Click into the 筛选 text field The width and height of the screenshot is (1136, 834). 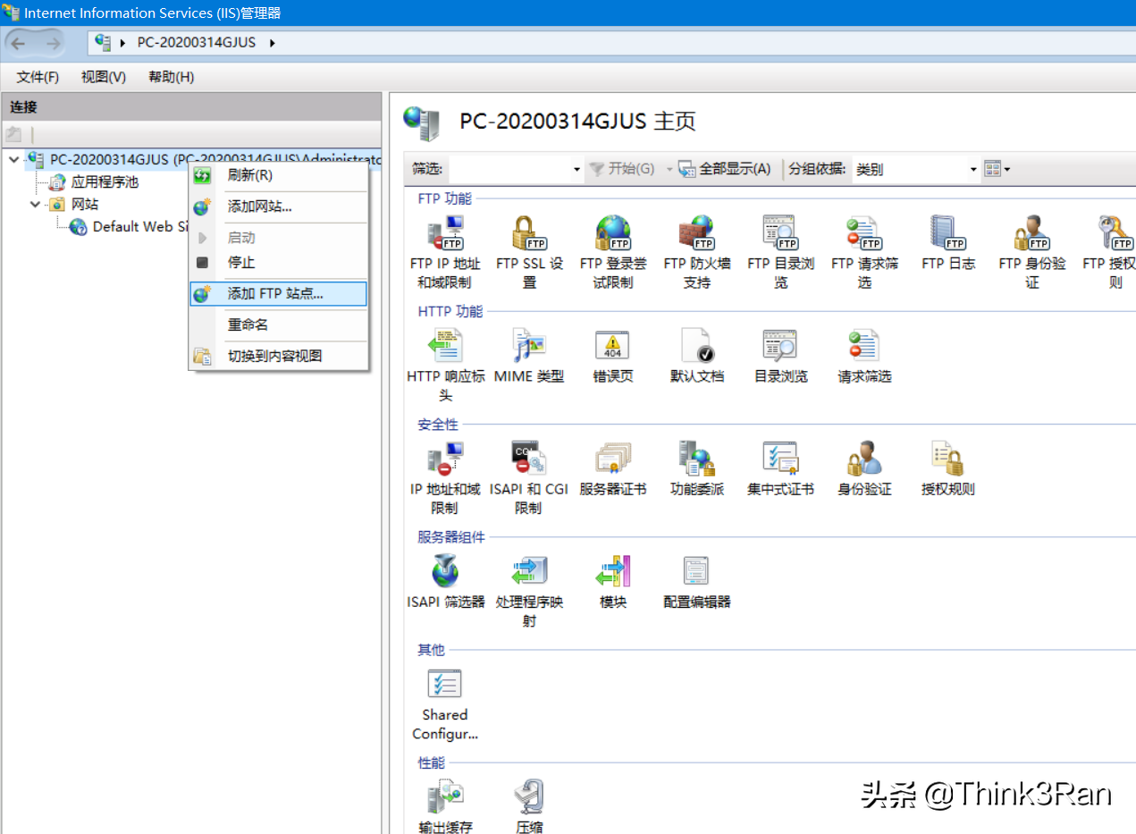pyautogui.click(x=510, y=169)
